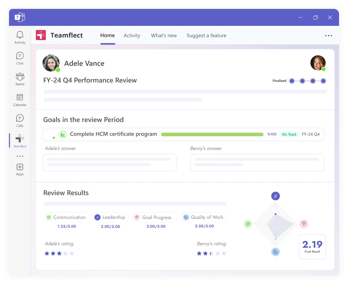Restore the Teams window size
Screen dimensions: 348x285
pyautogui.click(x=316, y=17)
